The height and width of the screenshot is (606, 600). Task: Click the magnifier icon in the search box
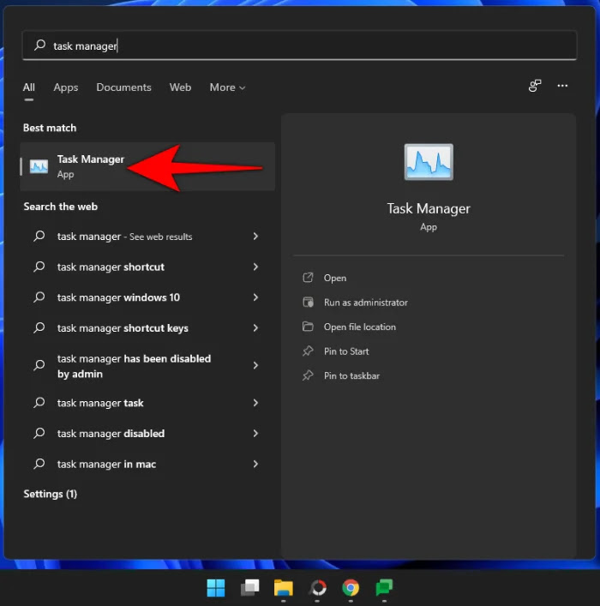point(39,45)
